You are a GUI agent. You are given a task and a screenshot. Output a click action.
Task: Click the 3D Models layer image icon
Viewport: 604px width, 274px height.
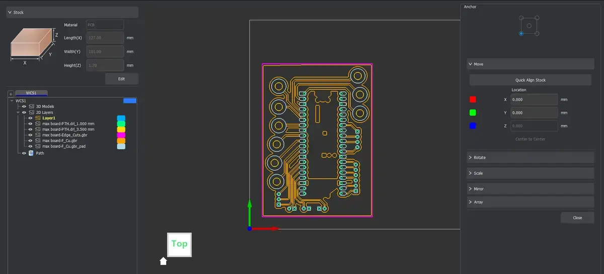click(31, 106)
